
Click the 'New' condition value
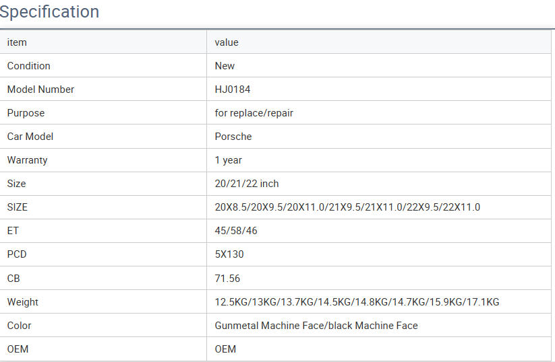tap(225, 66)
